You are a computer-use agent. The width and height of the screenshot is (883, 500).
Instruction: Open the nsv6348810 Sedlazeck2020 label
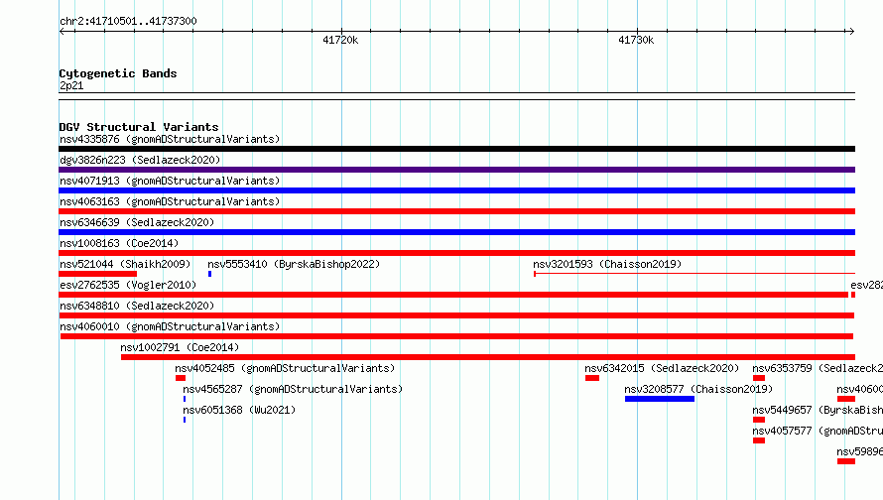click(x=137, y=306)
